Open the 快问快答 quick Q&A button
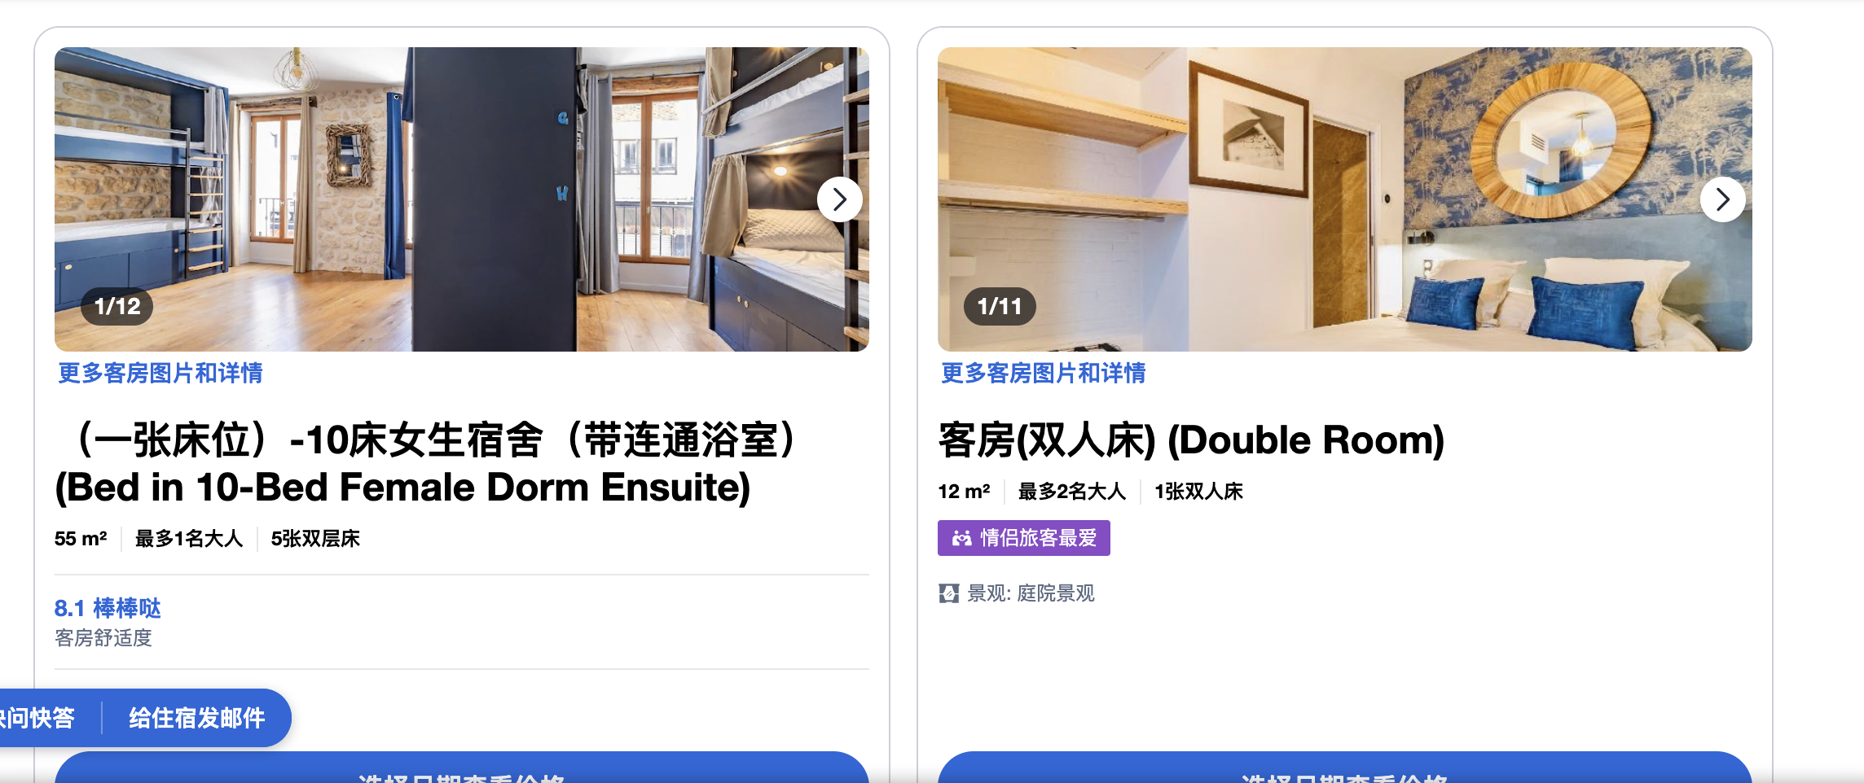Viewport: 1864px width, 783px height. click(x=38, y=718)
